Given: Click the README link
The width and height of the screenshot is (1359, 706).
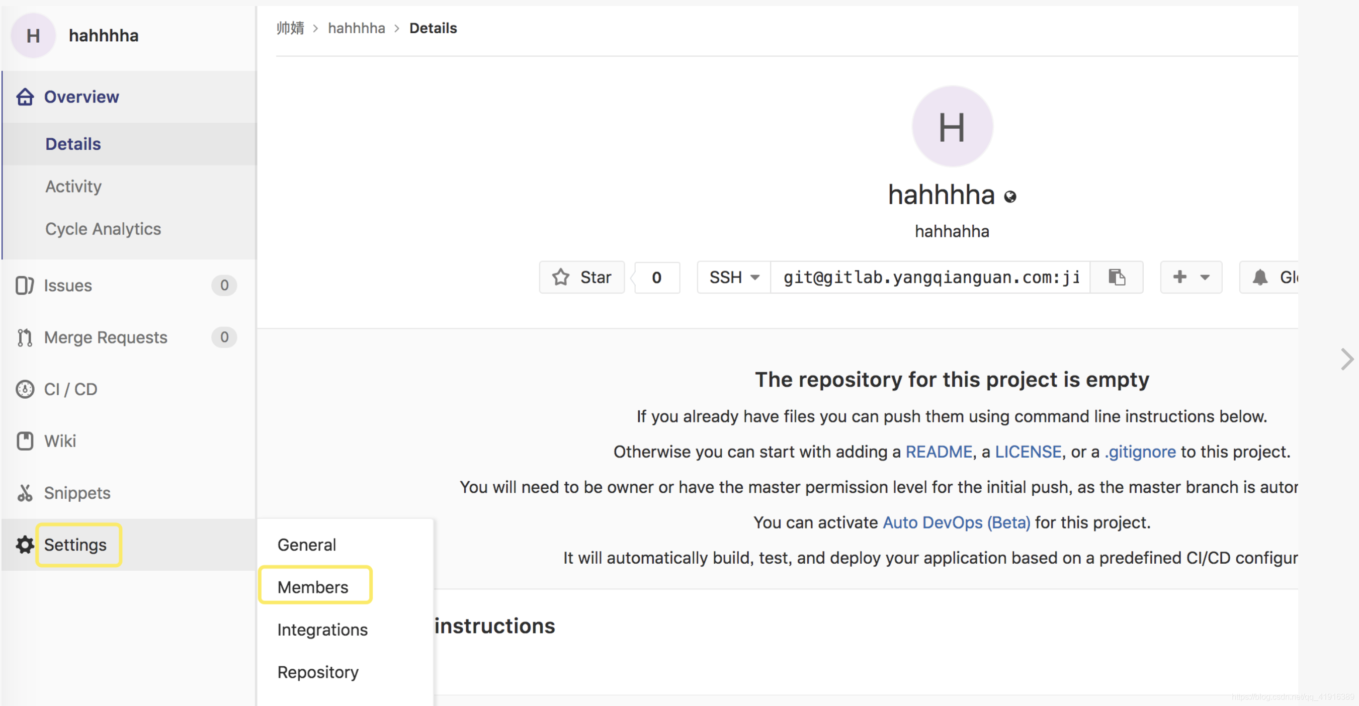Looking at the screenshot, I should (939, 452).
